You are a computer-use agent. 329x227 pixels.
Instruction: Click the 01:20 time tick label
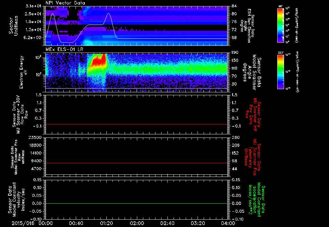click(106, 223)
